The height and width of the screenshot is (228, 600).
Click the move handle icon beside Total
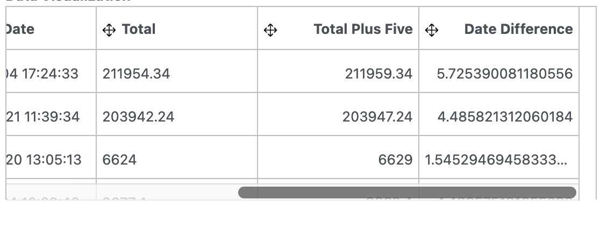109,30
